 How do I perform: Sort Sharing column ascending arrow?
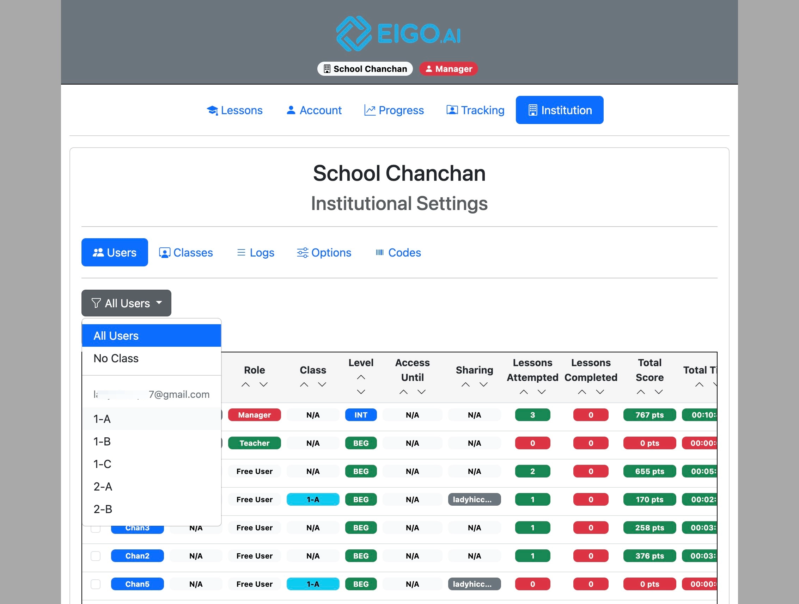465,384
